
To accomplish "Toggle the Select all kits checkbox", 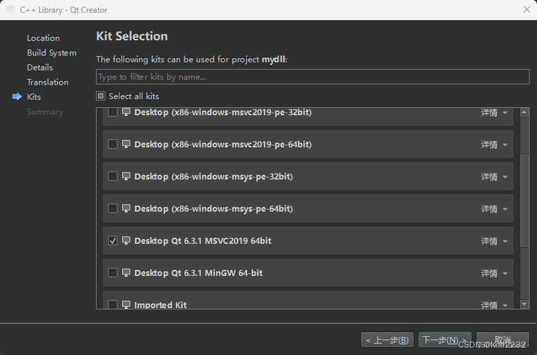I will [100, 96].
